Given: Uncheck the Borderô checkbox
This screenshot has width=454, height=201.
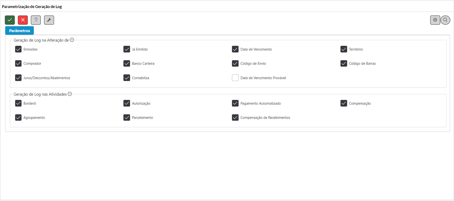Looking at the screenshot, I should click(18, 103).
